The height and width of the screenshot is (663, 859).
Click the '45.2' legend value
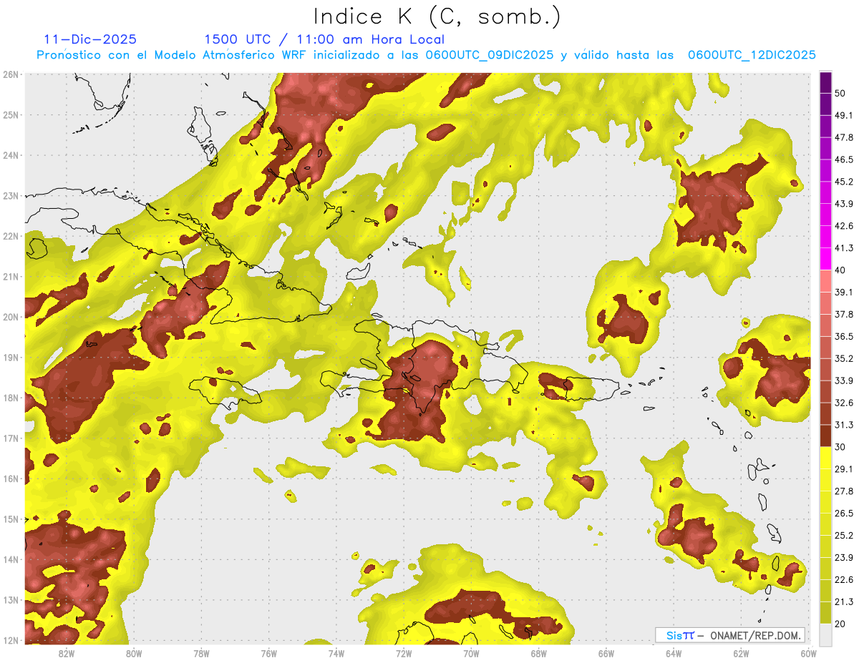[x=844, y=182]
